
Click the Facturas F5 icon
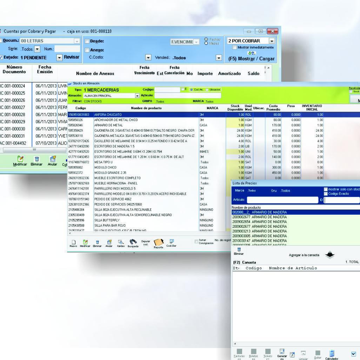[x=239, y=351]
